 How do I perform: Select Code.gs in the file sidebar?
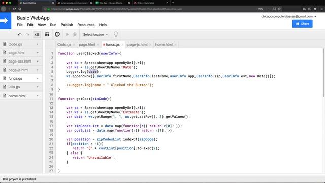pyautogui.click(x=15, y=44)
